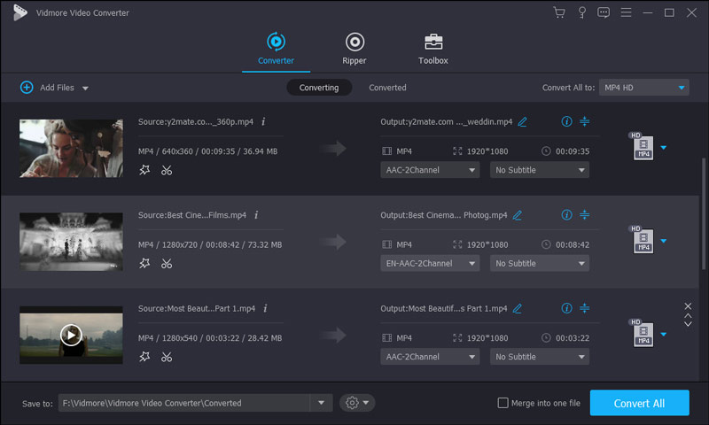The image size is (709, 425).
Task: Click the cut scissors icon for first video
Action: [x=167, y=170]
